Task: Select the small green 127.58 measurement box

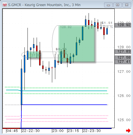Action: click(34, 55)
